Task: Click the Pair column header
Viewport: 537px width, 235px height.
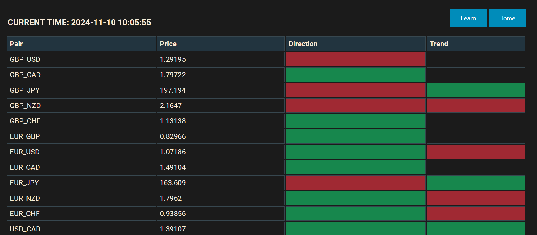Action: [x=16, y=44]
